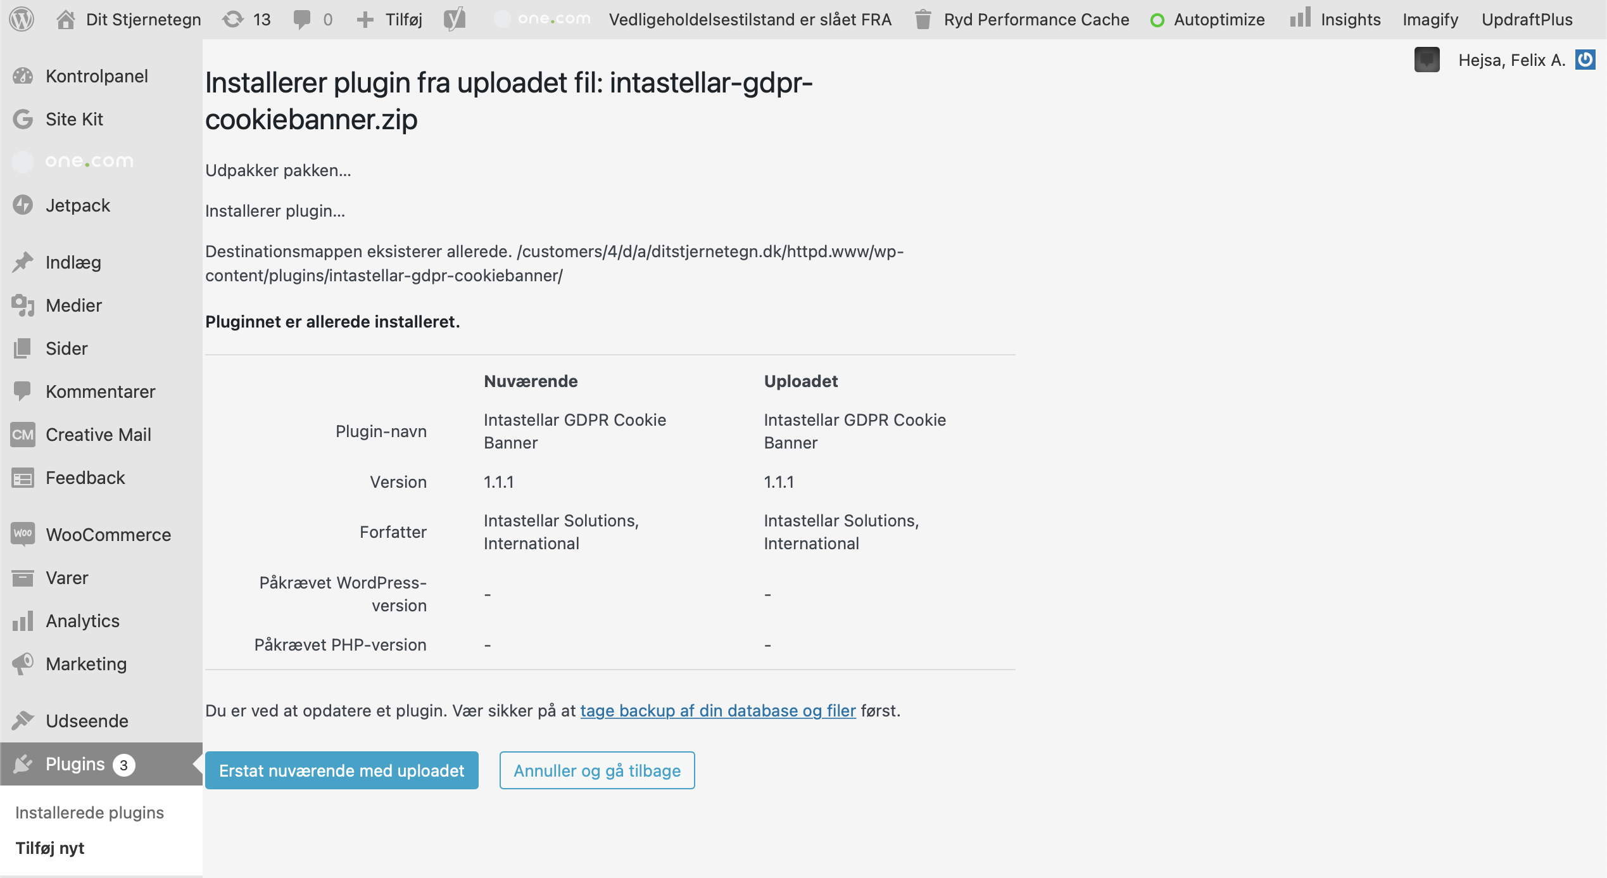1607x878 pixels.
Task: Click the Marketing megaphone icon
Action: coord(23,664)
